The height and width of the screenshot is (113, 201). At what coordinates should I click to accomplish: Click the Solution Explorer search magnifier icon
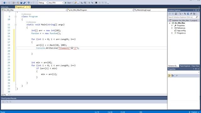197,17
